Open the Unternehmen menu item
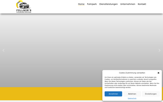This screenshot has height=102, width=163. click(x=128, y=4)
